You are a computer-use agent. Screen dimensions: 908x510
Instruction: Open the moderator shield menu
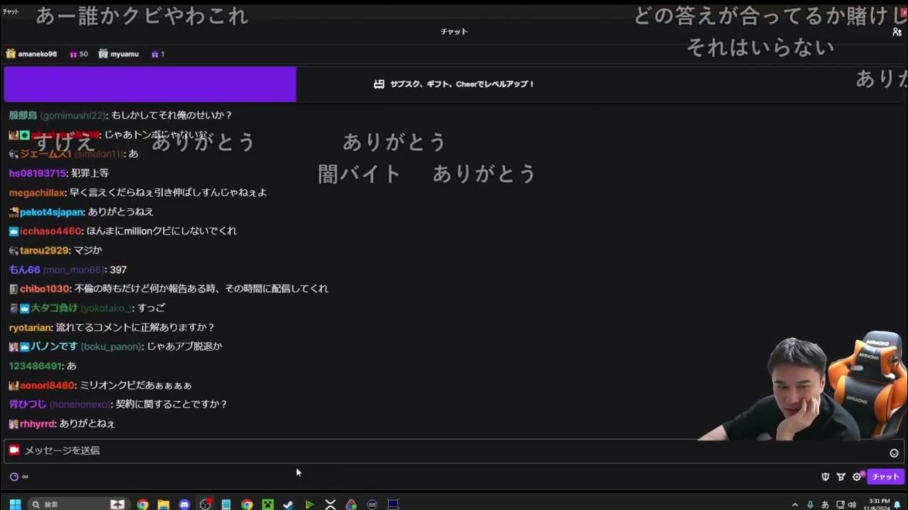point(825,477)
